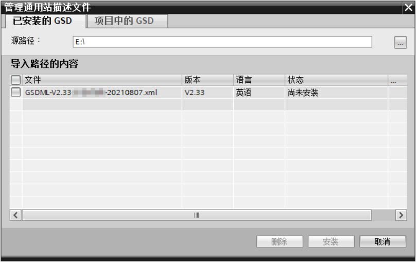Image resolution: width=416 pixels, height=262 pixels.
Task: Browse for source path with ellipsis button
Action: 401,42
